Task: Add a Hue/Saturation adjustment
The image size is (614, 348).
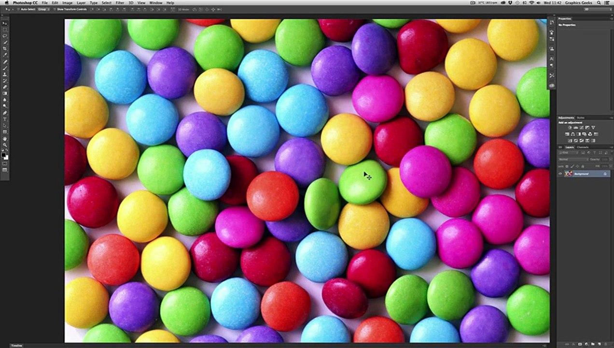Action: point(567,134)
